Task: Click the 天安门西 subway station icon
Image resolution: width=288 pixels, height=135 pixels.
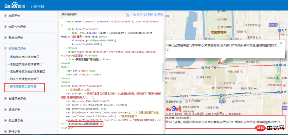Action: click(203, 68)
